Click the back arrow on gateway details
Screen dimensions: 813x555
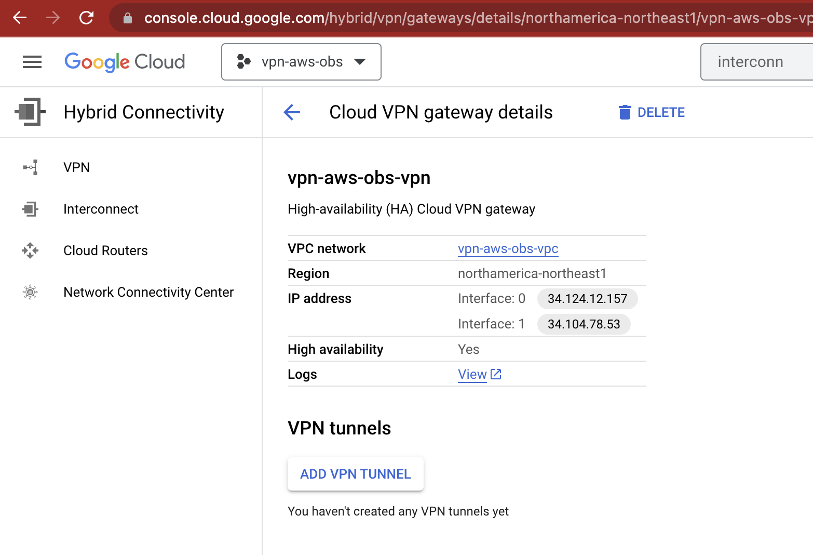point(292,112)
